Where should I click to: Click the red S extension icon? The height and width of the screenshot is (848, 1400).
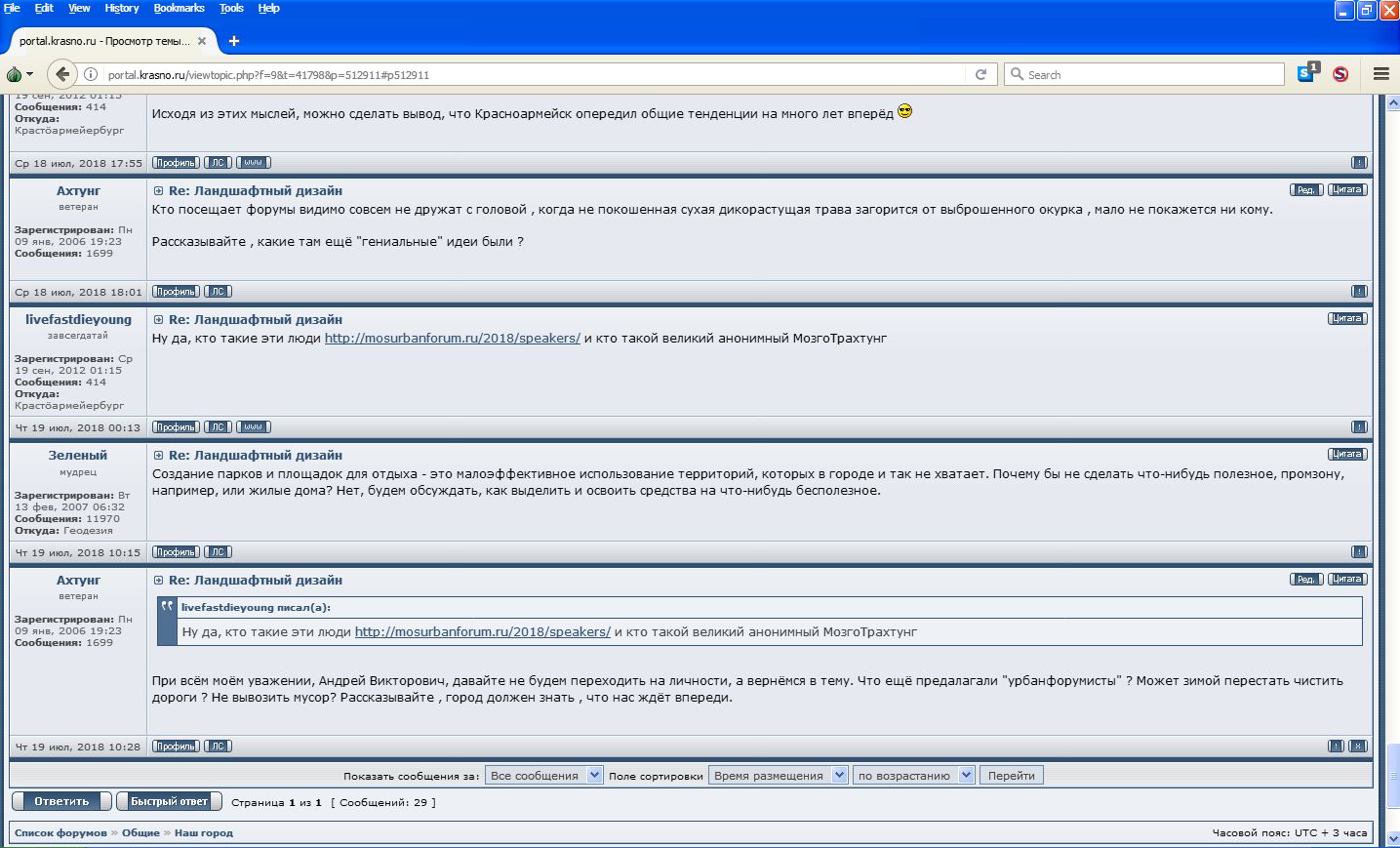pyautogui.click(x=1340, y=74)
